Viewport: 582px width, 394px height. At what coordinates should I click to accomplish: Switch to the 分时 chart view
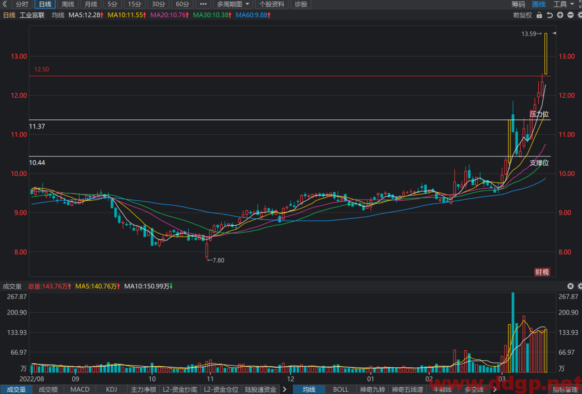point(22,4)
